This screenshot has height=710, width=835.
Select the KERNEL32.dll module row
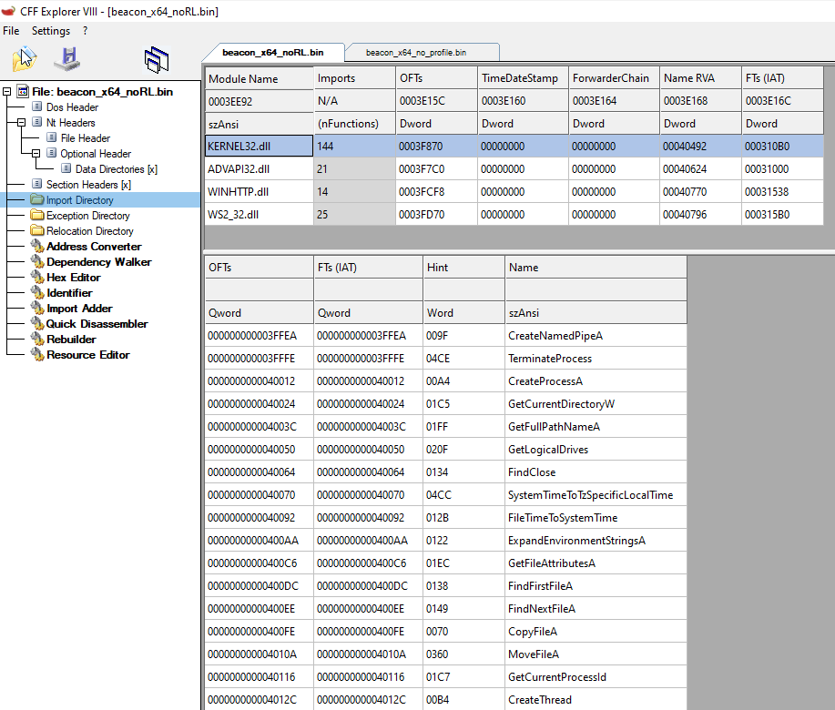[514, 146]
